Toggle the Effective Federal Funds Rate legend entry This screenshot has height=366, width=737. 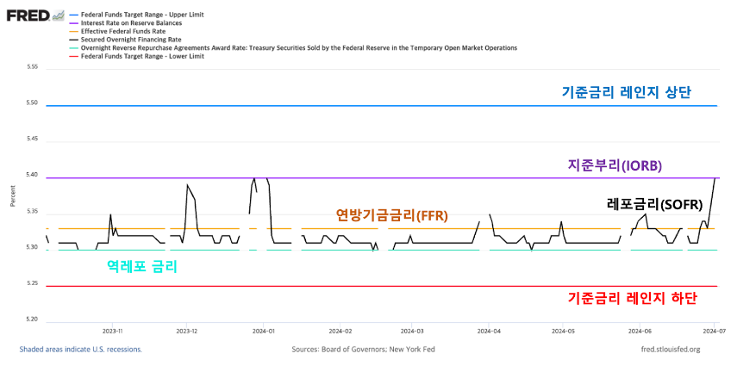pyautogui.click(x=123, y=31)
